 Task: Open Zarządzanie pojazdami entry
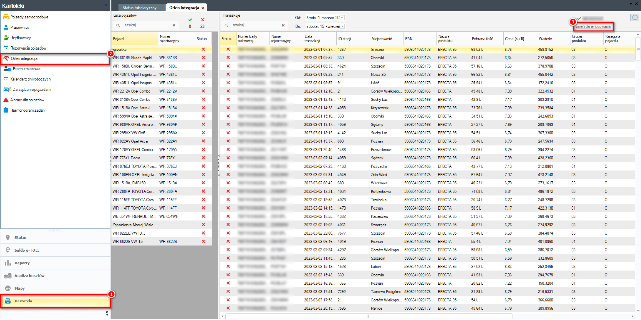coord(32,89)
